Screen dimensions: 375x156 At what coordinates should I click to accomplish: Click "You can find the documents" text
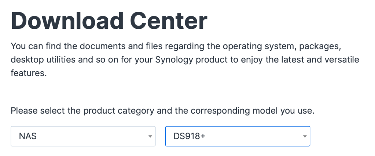pyautogui.click(x=59, y=46)
